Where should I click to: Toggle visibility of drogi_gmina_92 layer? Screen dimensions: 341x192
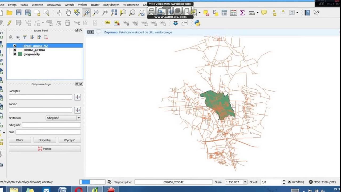15,46
